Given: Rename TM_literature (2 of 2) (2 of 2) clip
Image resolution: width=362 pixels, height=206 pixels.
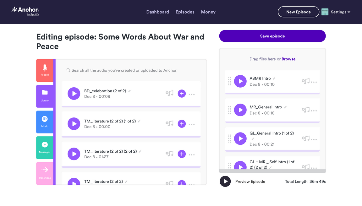Looking at the screenshot, I should (x=140, y=152).
